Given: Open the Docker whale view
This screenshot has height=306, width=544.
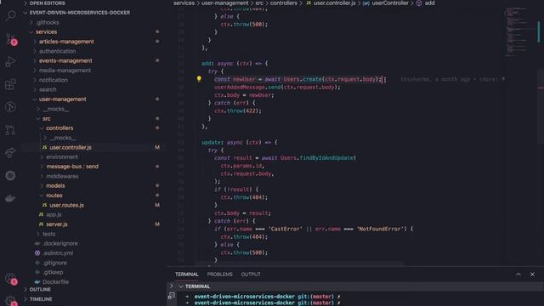Looking at the screenshot, I should tap(10, 198).
